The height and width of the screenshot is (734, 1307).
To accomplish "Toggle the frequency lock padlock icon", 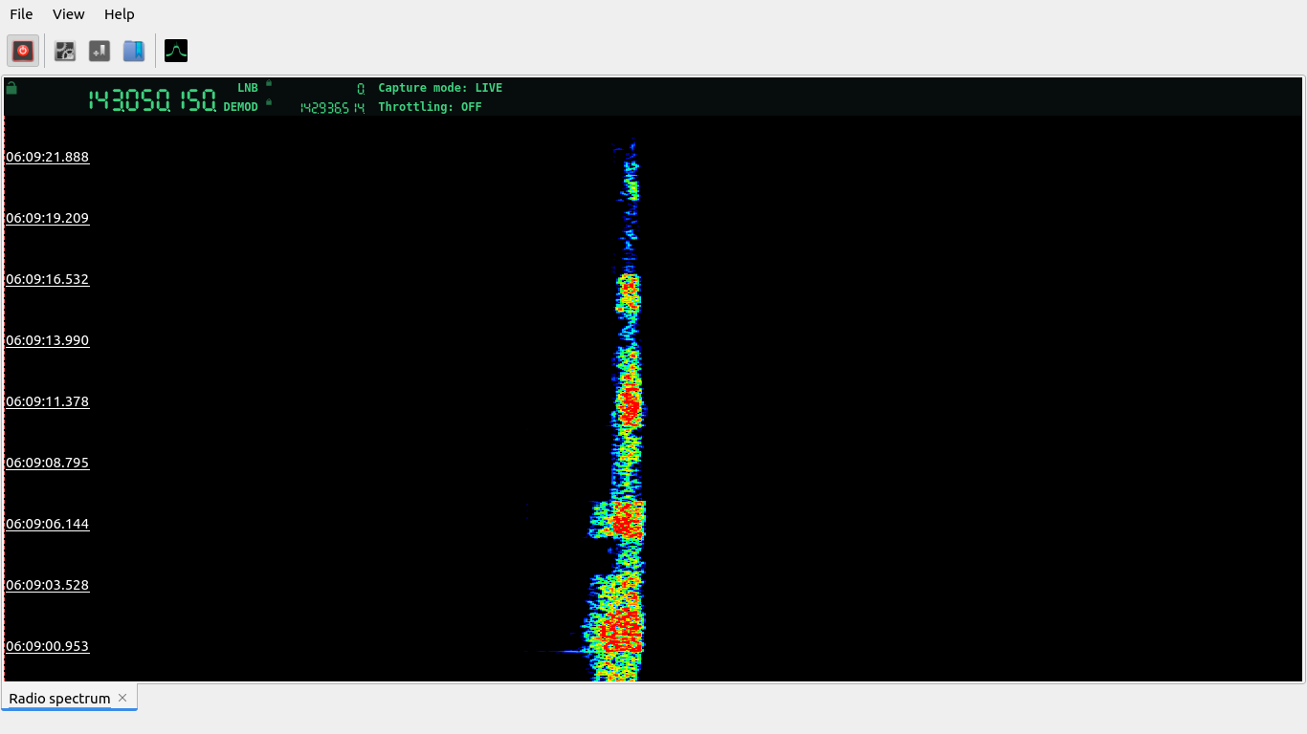I will 11,88.
